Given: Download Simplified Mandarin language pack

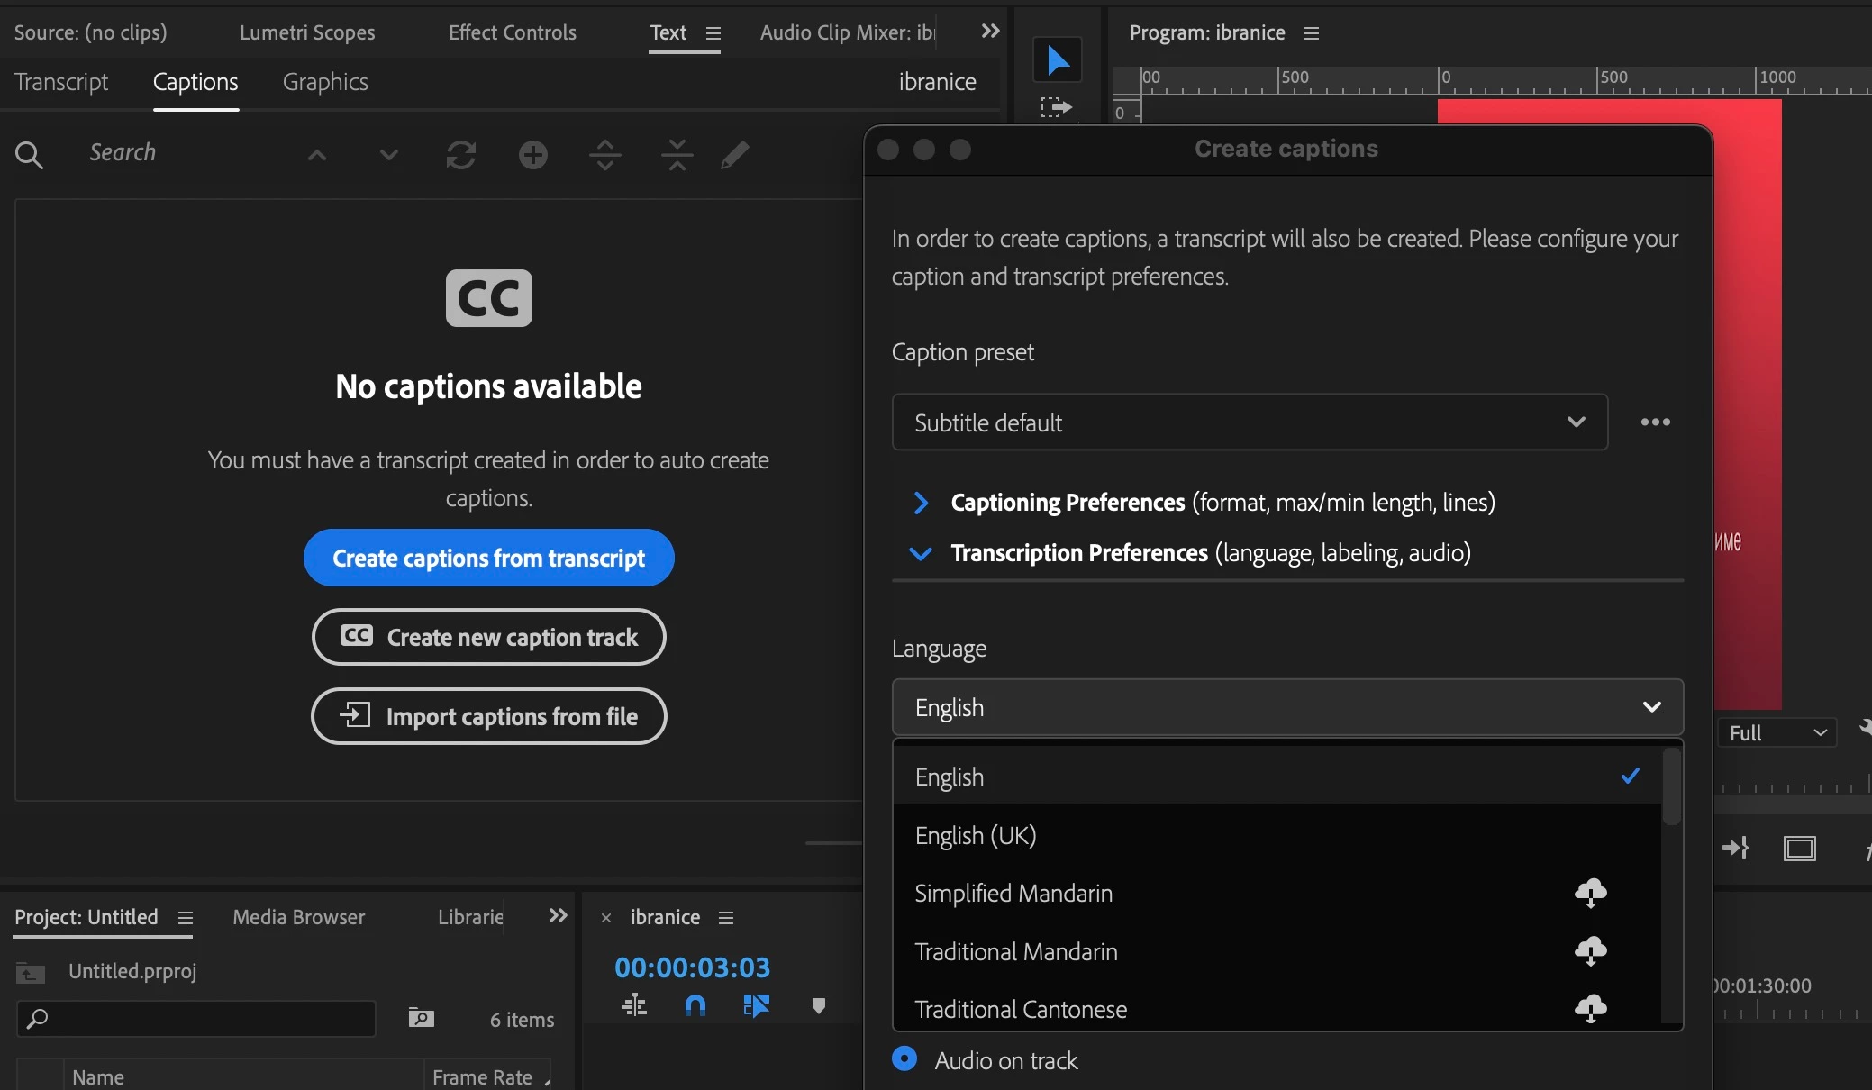Looking at the screenshot, I should 1590,893.
